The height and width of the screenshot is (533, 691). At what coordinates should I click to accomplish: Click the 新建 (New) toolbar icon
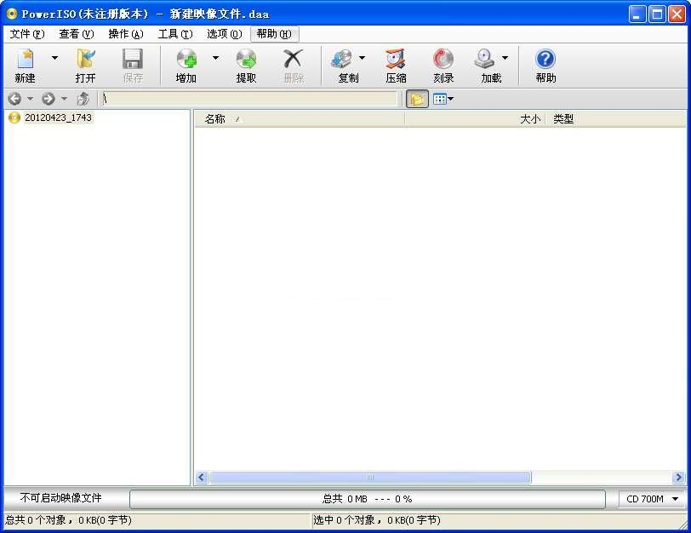(x=26, y=59)
